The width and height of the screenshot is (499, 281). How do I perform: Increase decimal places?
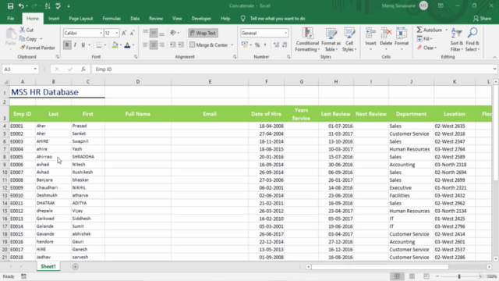pos(276,45)
